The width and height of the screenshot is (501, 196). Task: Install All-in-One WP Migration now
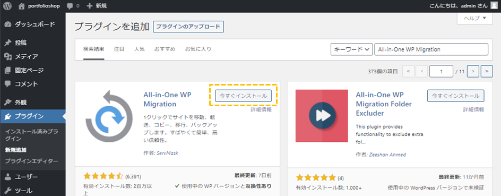(243, 96)
